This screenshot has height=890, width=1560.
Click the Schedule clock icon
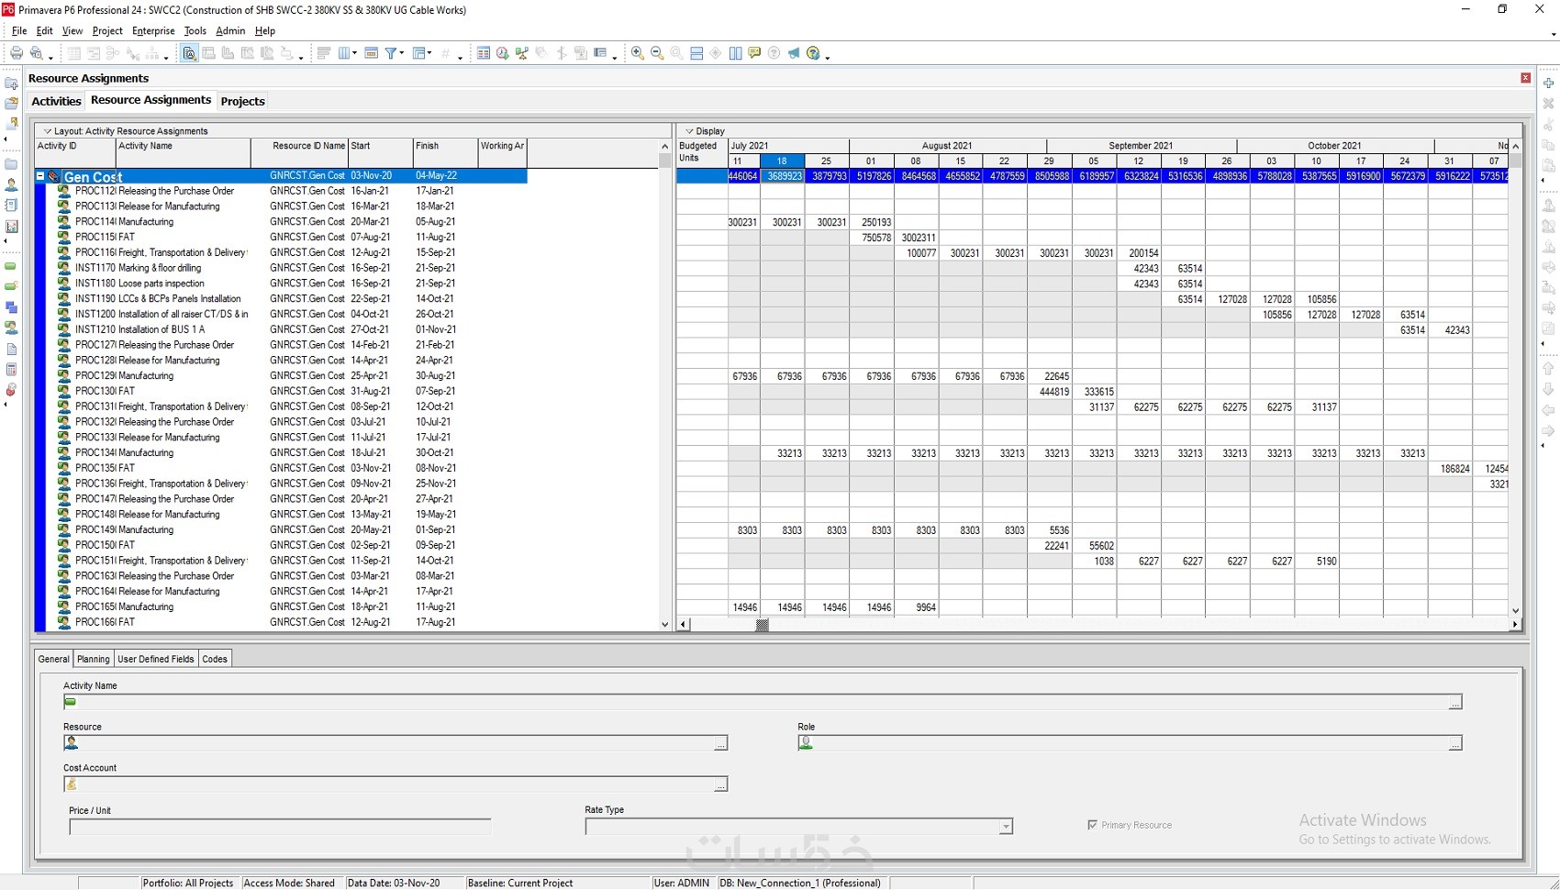click(503, 53)
